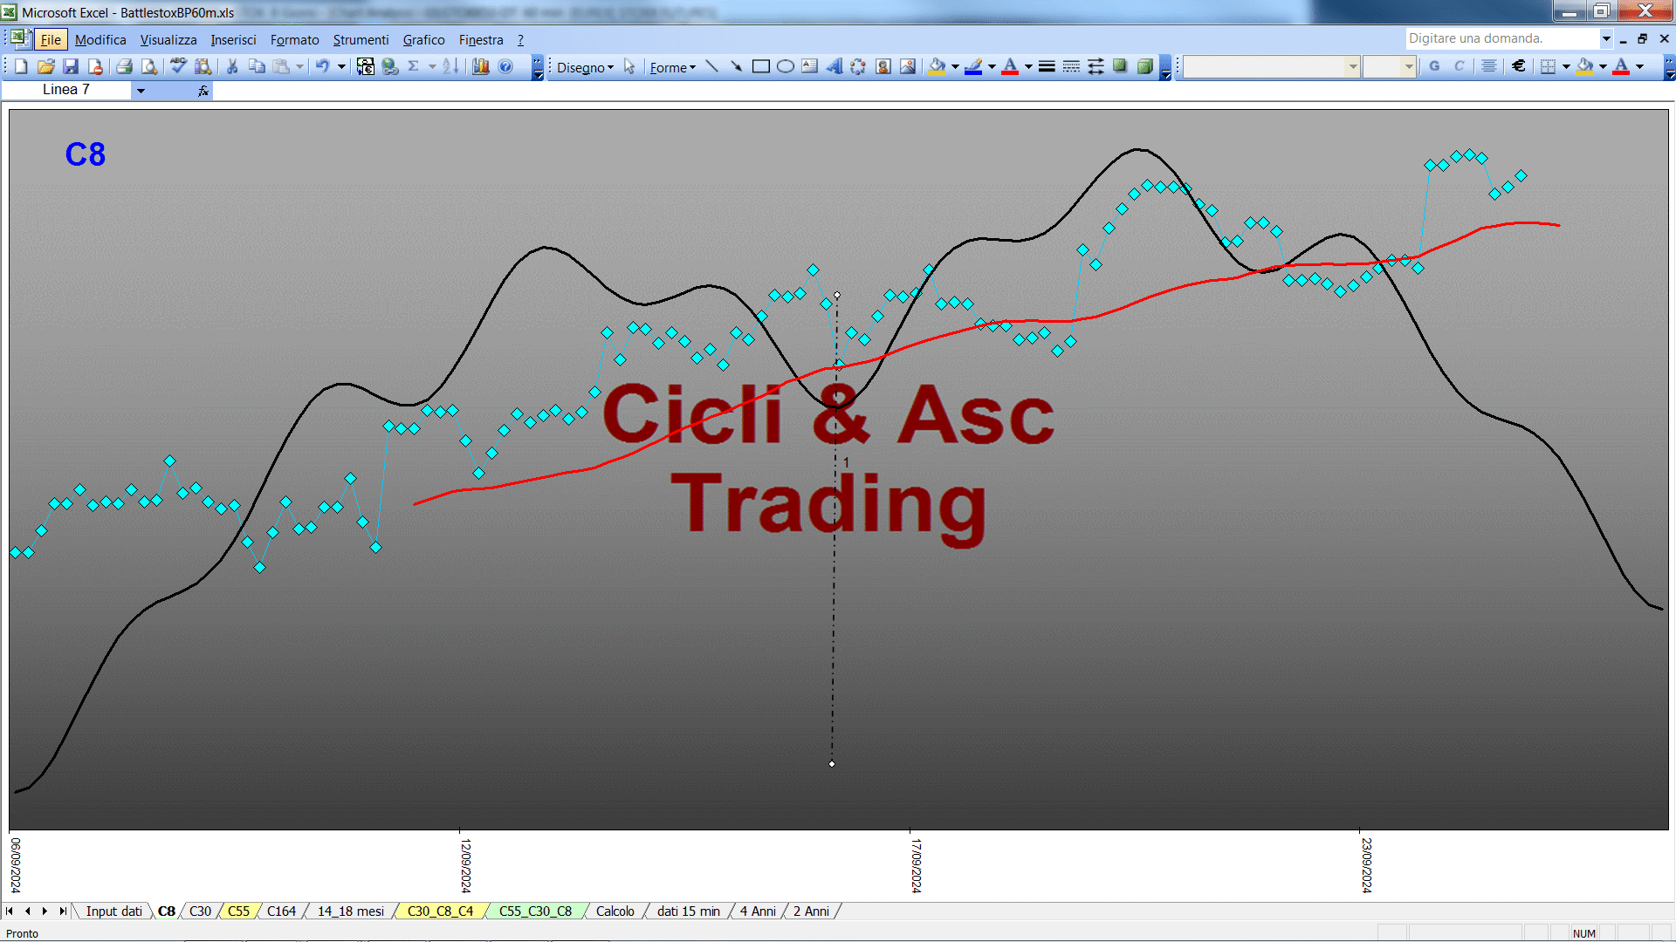1676x942 pixels.
Task: Open the File menu
Action: pos(51,39)
